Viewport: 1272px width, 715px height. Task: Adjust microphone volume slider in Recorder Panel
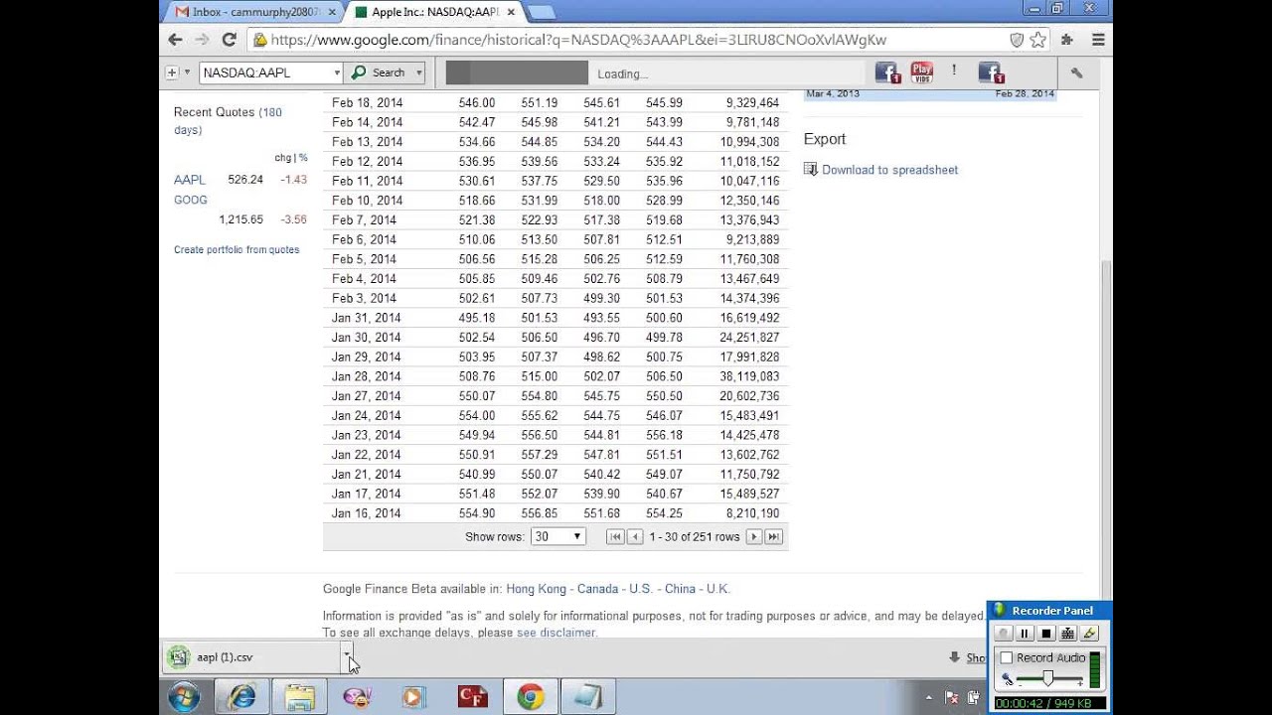pos(1047,678)
